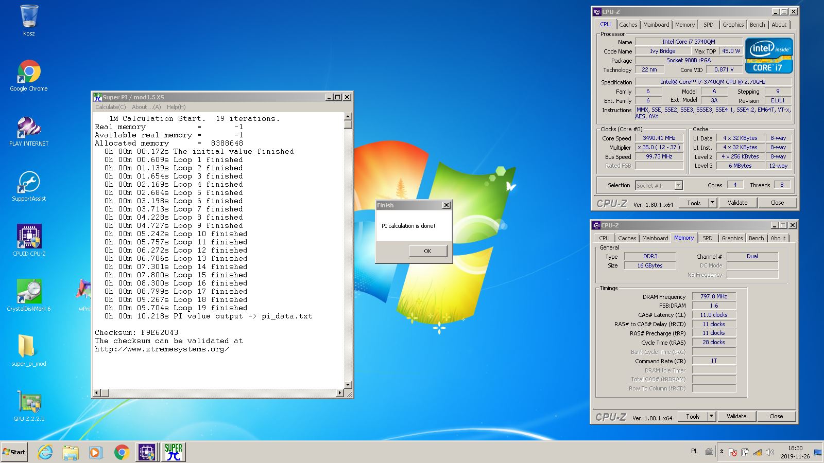Open PLAY INTERNET desktop shortcut
824x463 pixels.
[x=29, y=131]
